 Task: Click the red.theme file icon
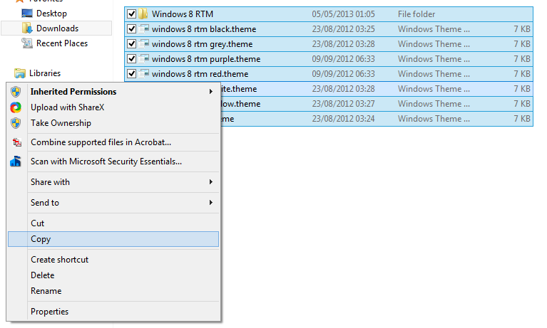click(x=144, y=74)
